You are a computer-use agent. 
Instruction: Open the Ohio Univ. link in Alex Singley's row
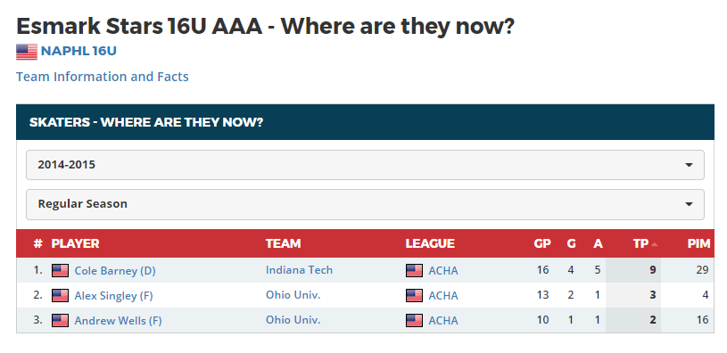click(293, 295)
